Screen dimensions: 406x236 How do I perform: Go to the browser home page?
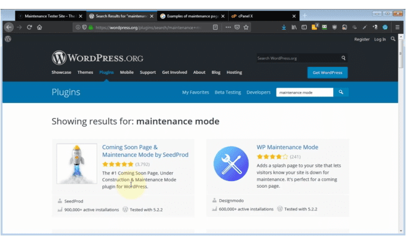pyautogui.click(x=39, y=27)
